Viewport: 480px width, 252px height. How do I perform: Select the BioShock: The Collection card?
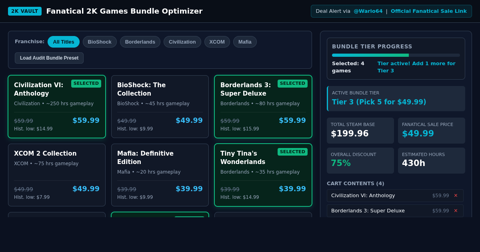[x=160, y=107]
